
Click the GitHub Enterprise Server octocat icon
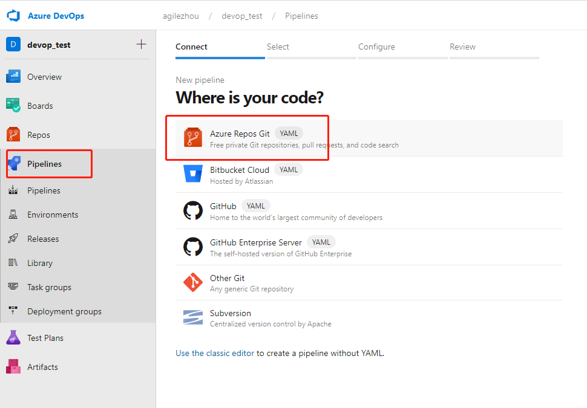click(193, 247)
